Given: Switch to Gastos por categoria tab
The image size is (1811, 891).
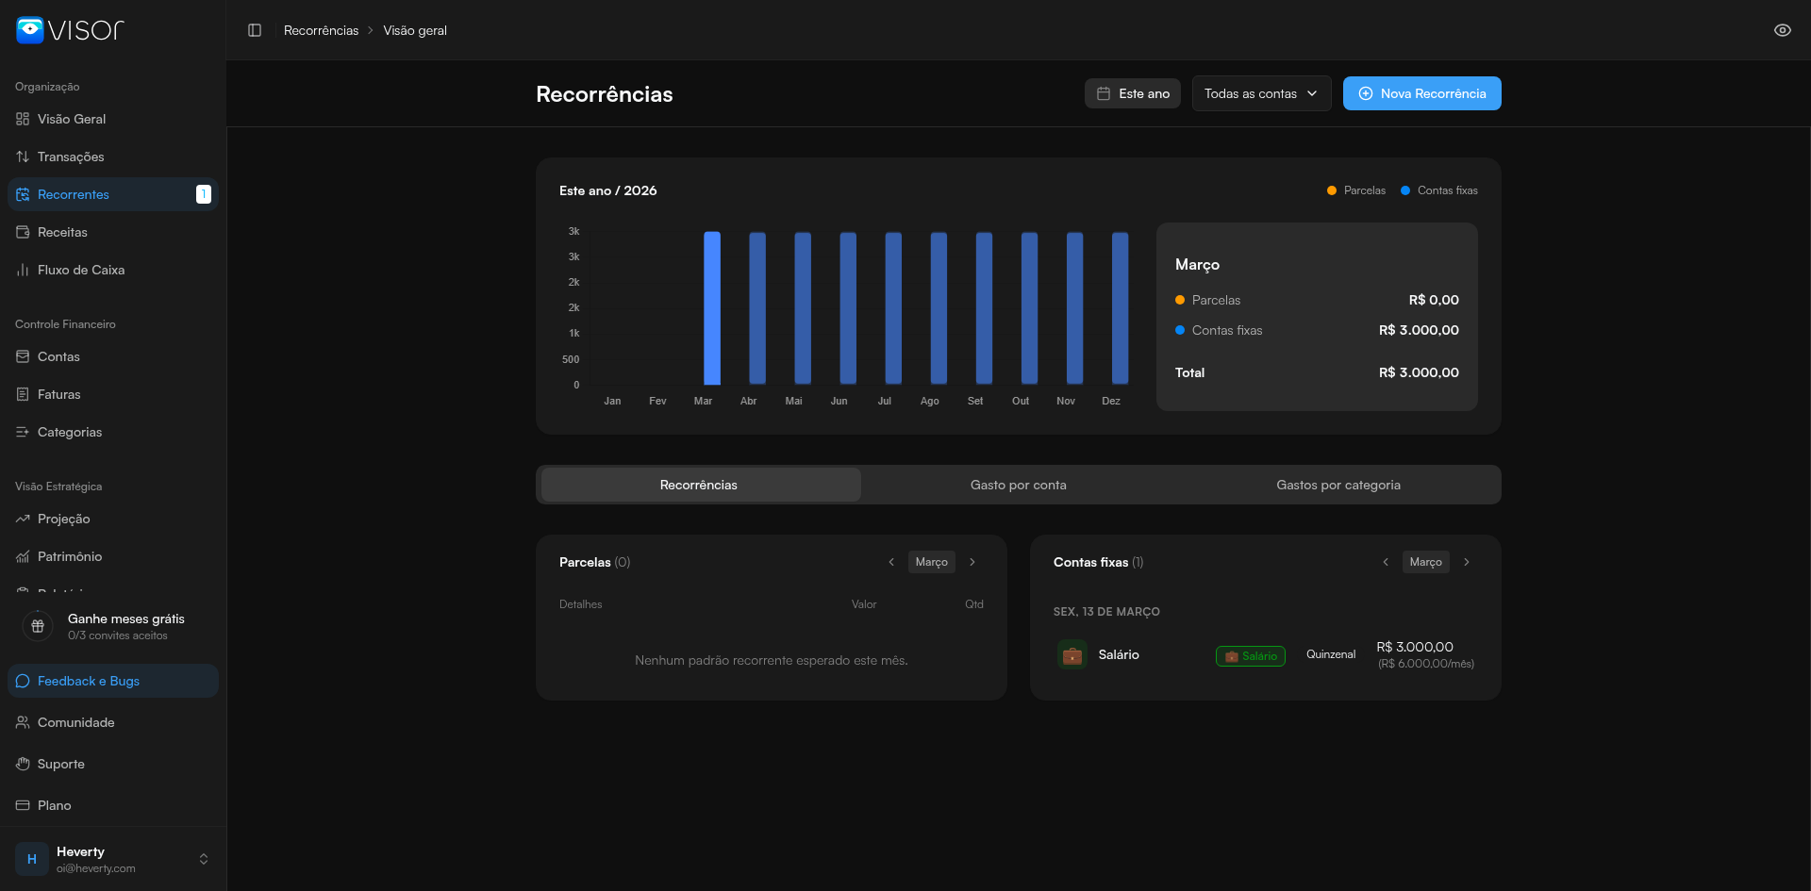Looking at the screenshot, I should coord(1337,485).
